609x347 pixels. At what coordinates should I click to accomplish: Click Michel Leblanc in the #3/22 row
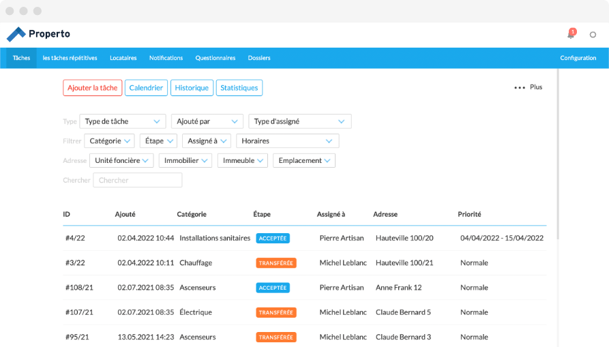[343, 262]
